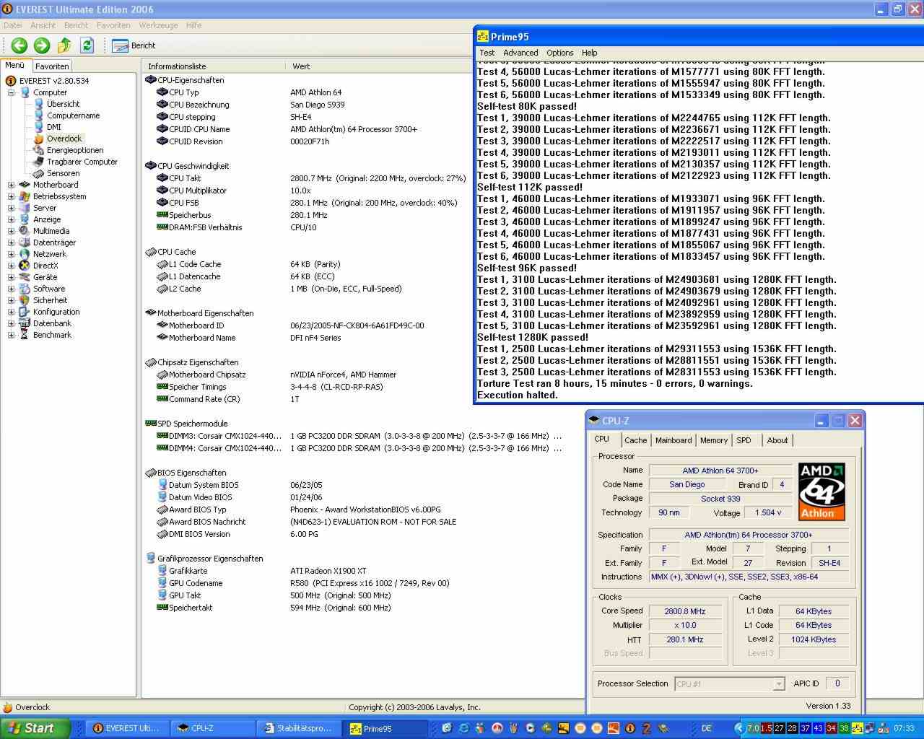Screen dimensions: 924x739
Task: Click the Internet Explorer quick launch icon
Action: point(464,728)
